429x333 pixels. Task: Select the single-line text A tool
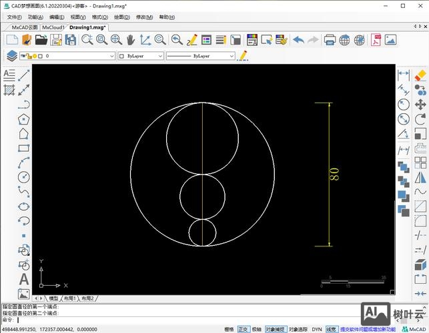click(x=24, y=279)
